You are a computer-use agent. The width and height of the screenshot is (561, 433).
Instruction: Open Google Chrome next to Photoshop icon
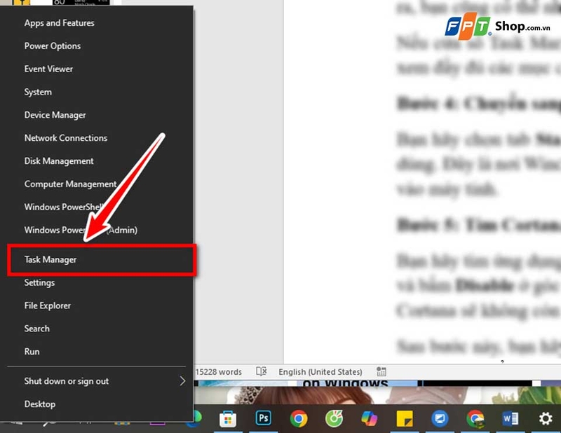(x=299, y=418)
